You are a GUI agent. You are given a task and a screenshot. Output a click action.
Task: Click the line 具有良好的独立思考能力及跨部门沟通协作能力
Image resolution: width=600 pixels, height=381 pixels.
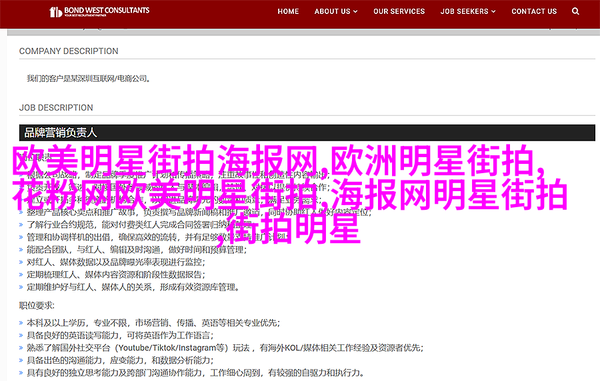[x=195, y=372]
